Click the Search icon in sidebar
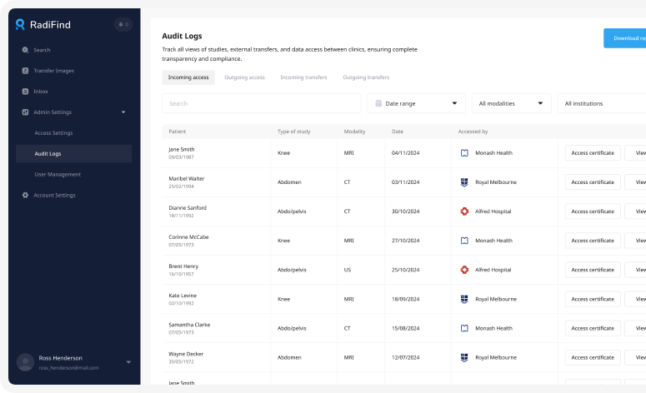 [25, 50]
